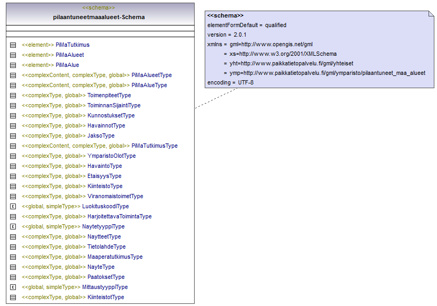The image size is (437, 306).
Task: Select the enumeration icon beside NaytetyyppiType
Action: 13,226
